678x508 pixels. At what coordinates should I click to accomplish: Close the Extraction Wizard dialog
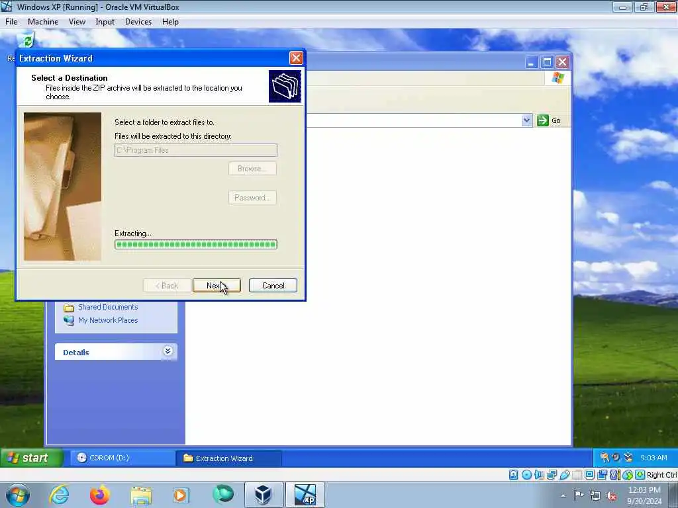(x=296, y=58)
